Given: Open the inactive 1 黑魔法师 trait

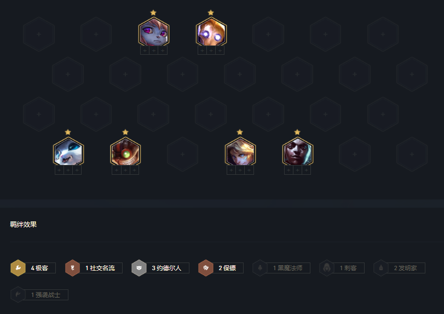Looking at the screenshot, I should click(281, 268).
